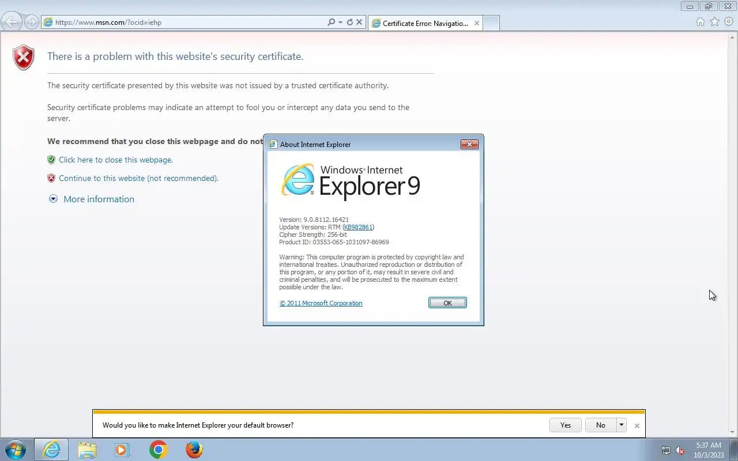Screen dimensions: 738x461
Task: Click the muted volume tray icon
Action: click(x=680, y=451)
